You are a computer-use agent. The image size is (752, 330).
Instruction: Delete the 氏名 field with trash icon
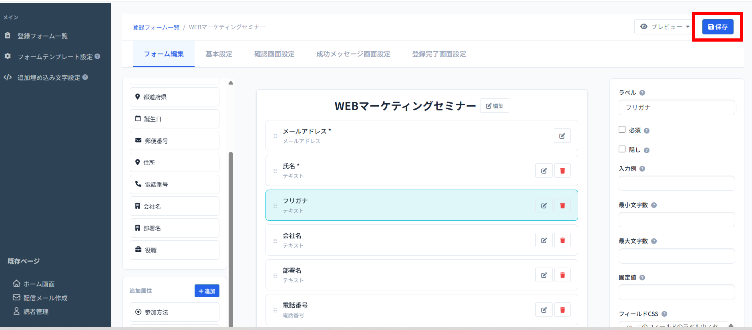tap(562, 171)
